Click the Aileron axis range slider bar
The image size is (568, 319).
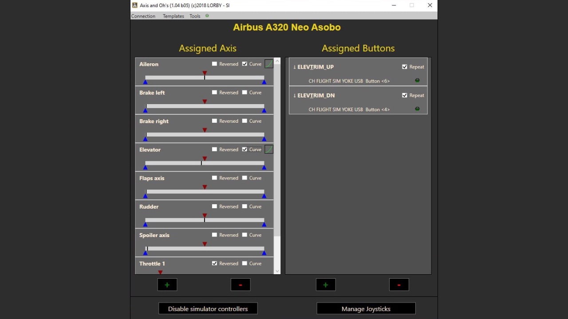(x=205, y=78)
